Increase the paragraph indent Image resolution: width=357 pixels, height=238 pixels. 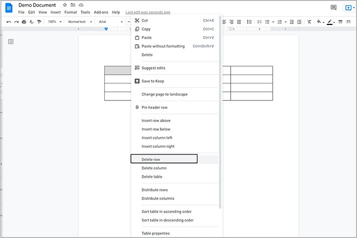[299, 22]
